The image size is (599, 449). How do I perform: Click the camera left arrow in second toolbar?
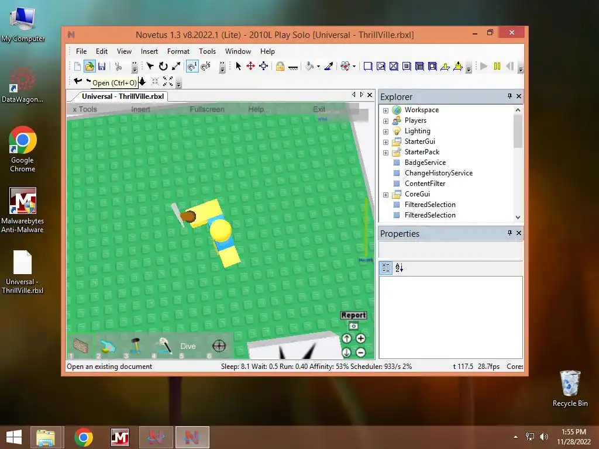click(78, 81)
